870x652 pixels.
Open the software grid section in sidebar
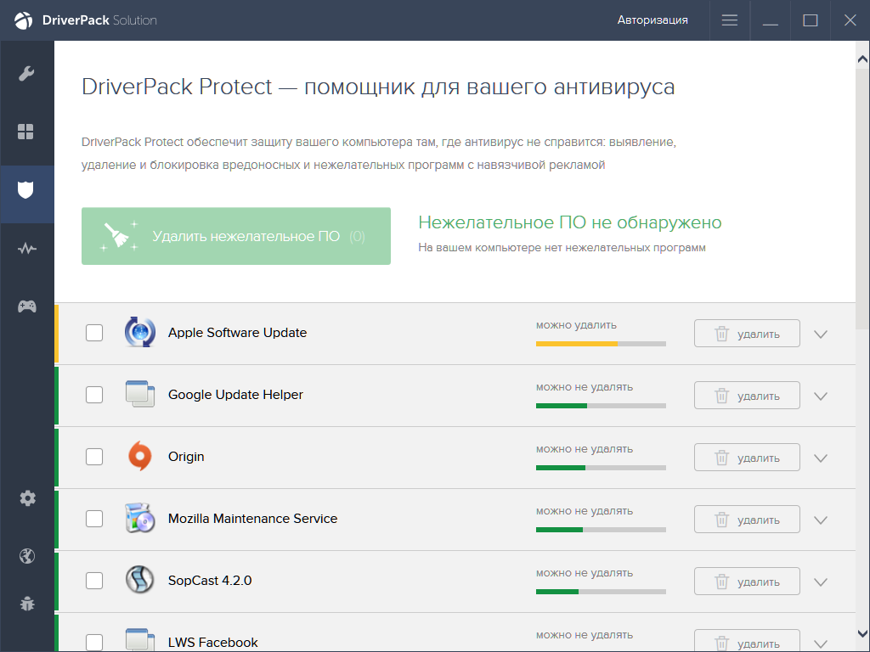click(x=25, y=132)
